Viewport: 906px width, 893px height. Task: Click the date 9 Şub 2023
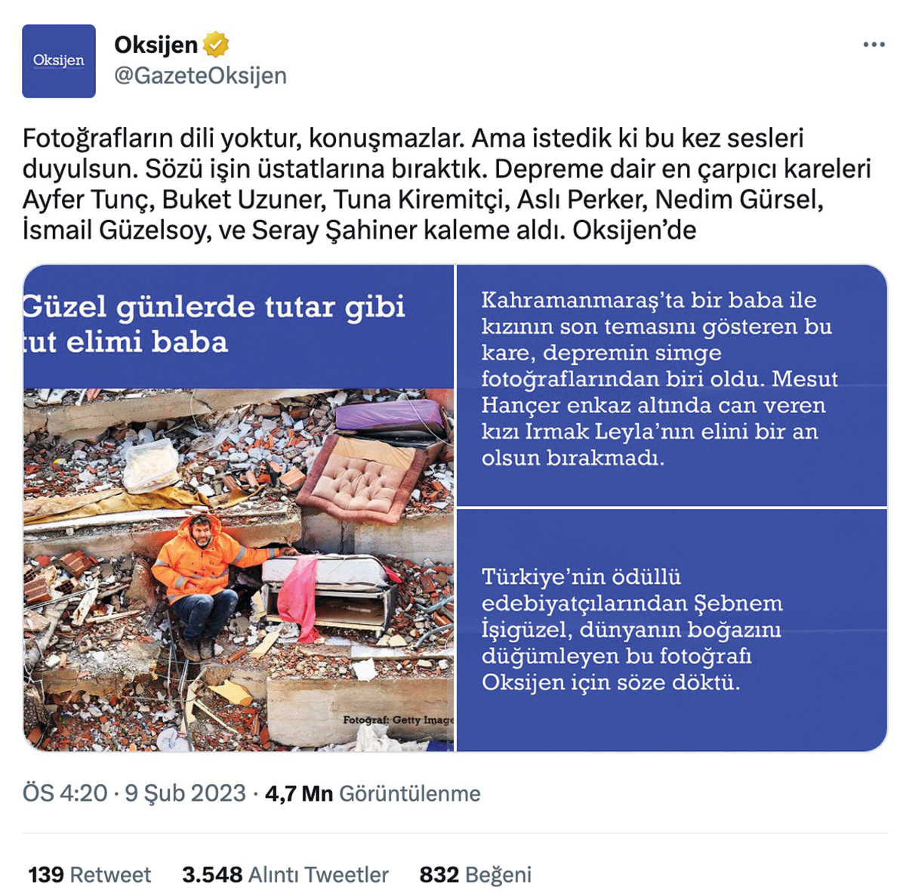point(185,793)
